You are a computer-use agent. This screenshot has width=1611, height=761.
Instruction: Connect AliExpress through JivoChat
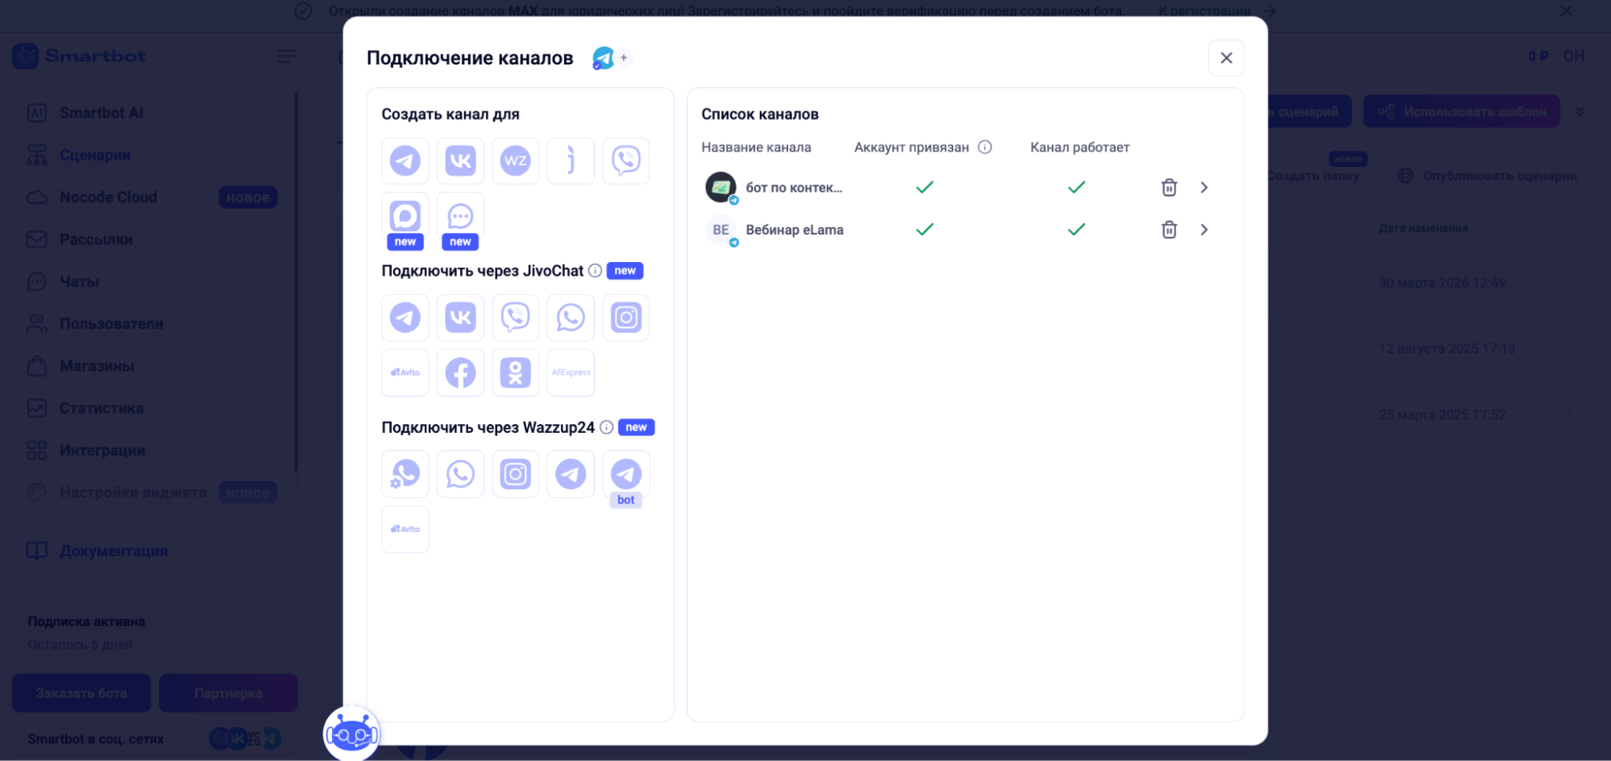tap(570, 372)
